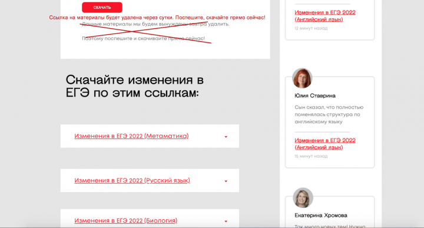Open English-language link above '12 минут назад'
This screenshot has width=424, height=228.
324,16
